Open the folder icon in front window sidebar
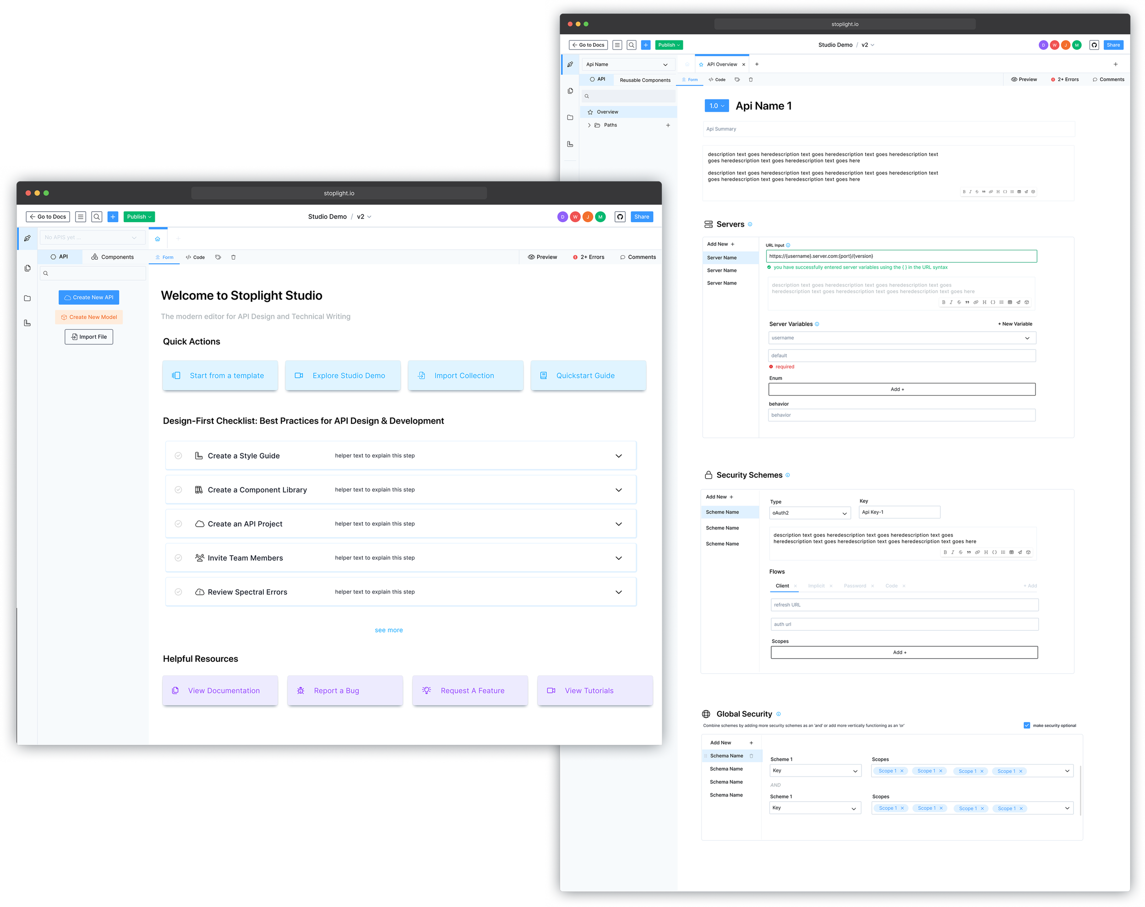 (27, 298)
